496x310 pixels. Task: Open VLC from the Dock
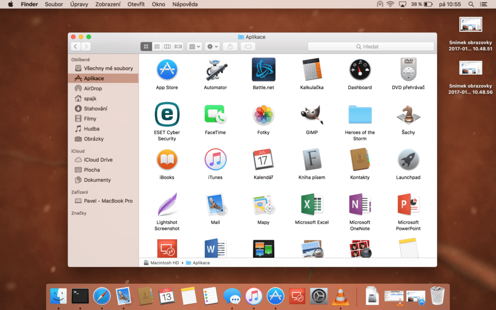[340, 296]
